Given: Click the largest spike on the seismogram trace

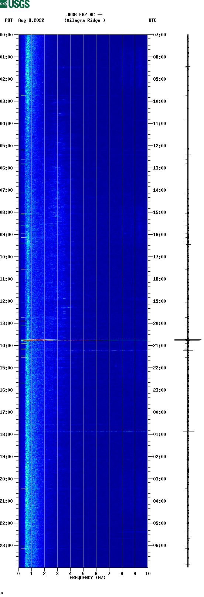Looking at the screenshot, I should pos(188,340).
